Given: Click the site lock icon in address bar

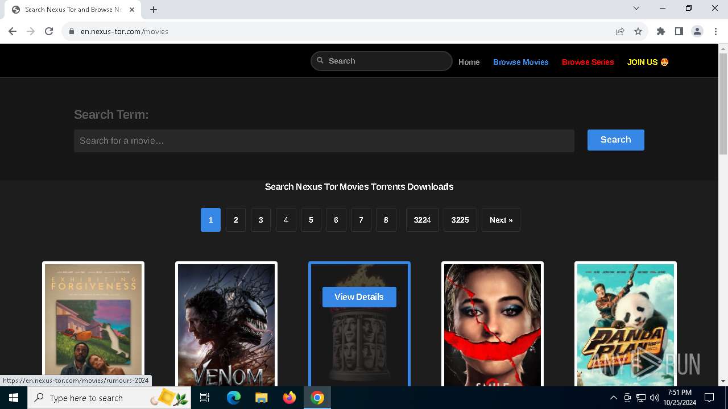Looking at the screenshot, I should [72, 31].
